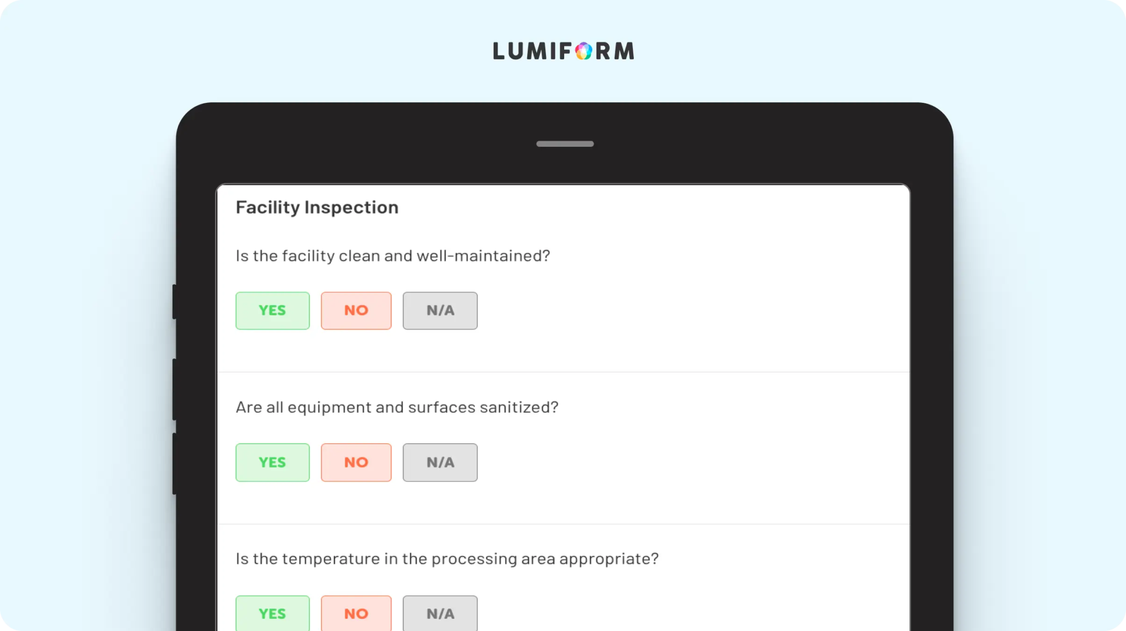The height and width of the screenshot is (631, 1126).
Task: Answer NO for processing area temperature
Action: 356,613
